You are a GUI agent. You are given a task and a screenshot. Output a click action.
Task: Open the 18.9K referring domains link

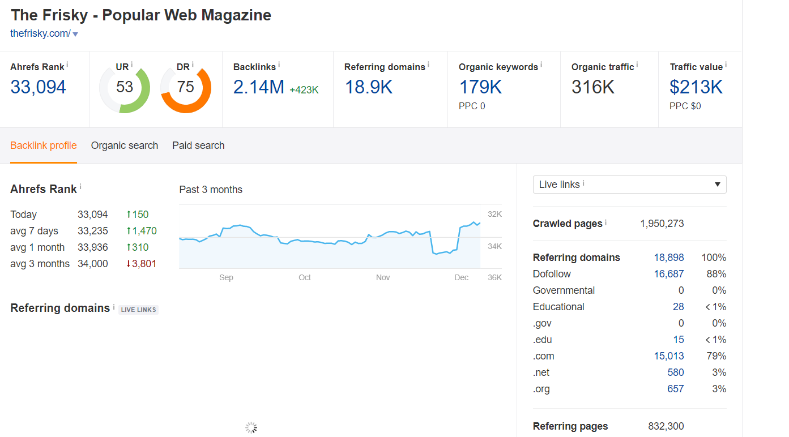pos(368,87)
